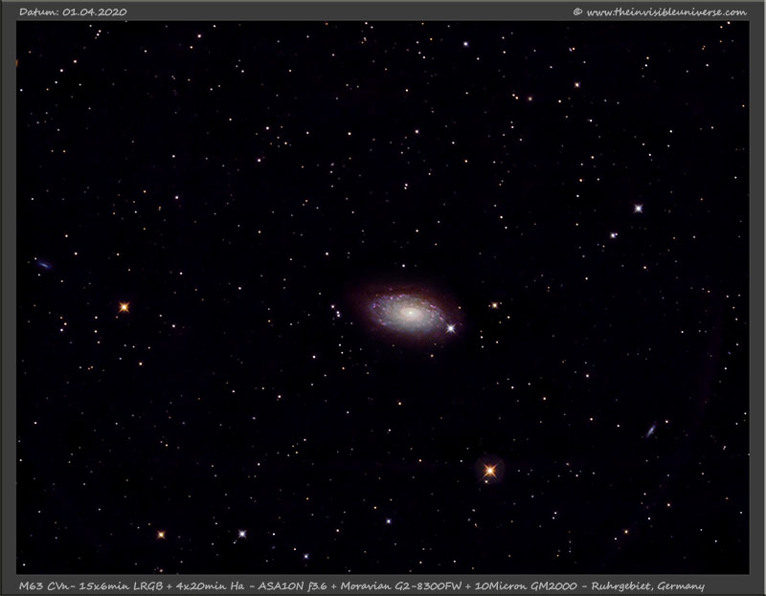
Task: Click the orange star near the bottom-left corner
Action: [x=161, y=534]
